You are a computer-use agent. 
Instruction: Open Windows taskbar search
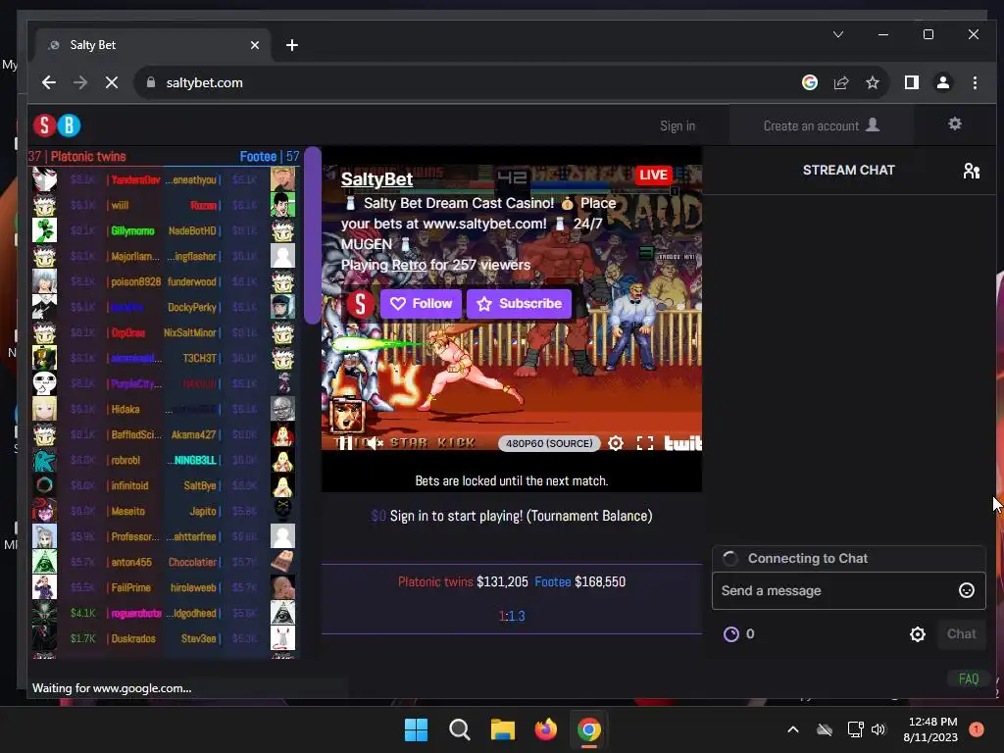coord(459,729)
